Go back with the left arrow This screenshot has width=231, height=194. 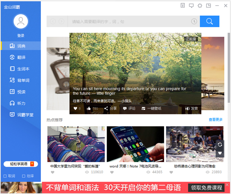53,22
